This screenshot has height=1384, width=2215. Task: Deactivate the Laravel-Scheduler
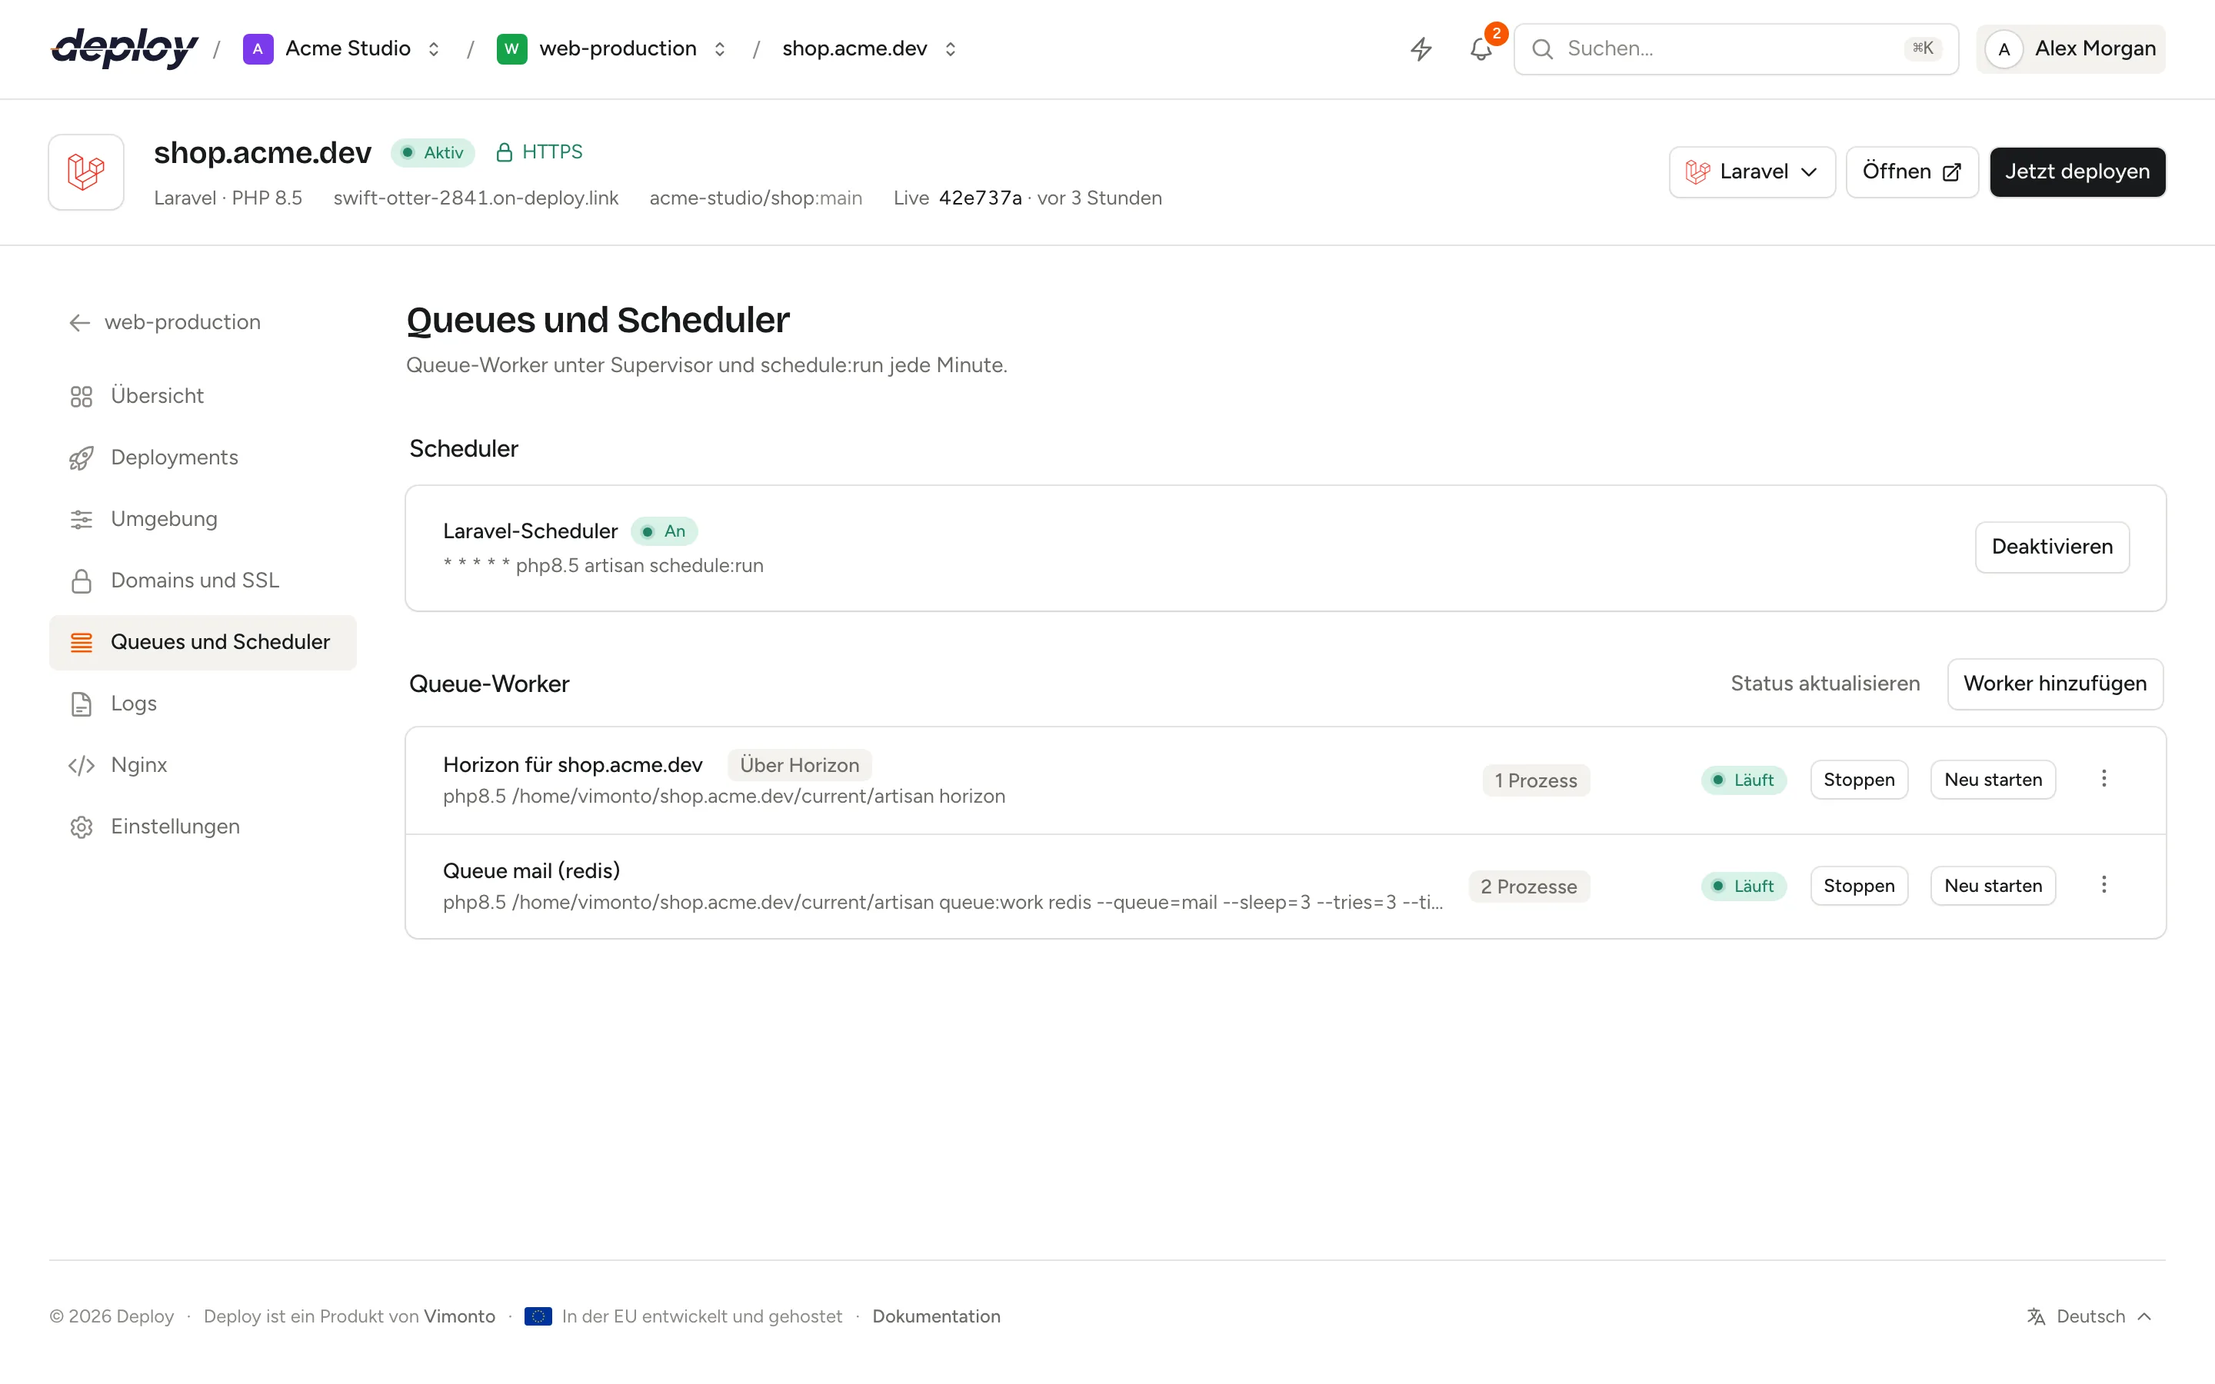pyautogui.click(x=2052, y=547)
